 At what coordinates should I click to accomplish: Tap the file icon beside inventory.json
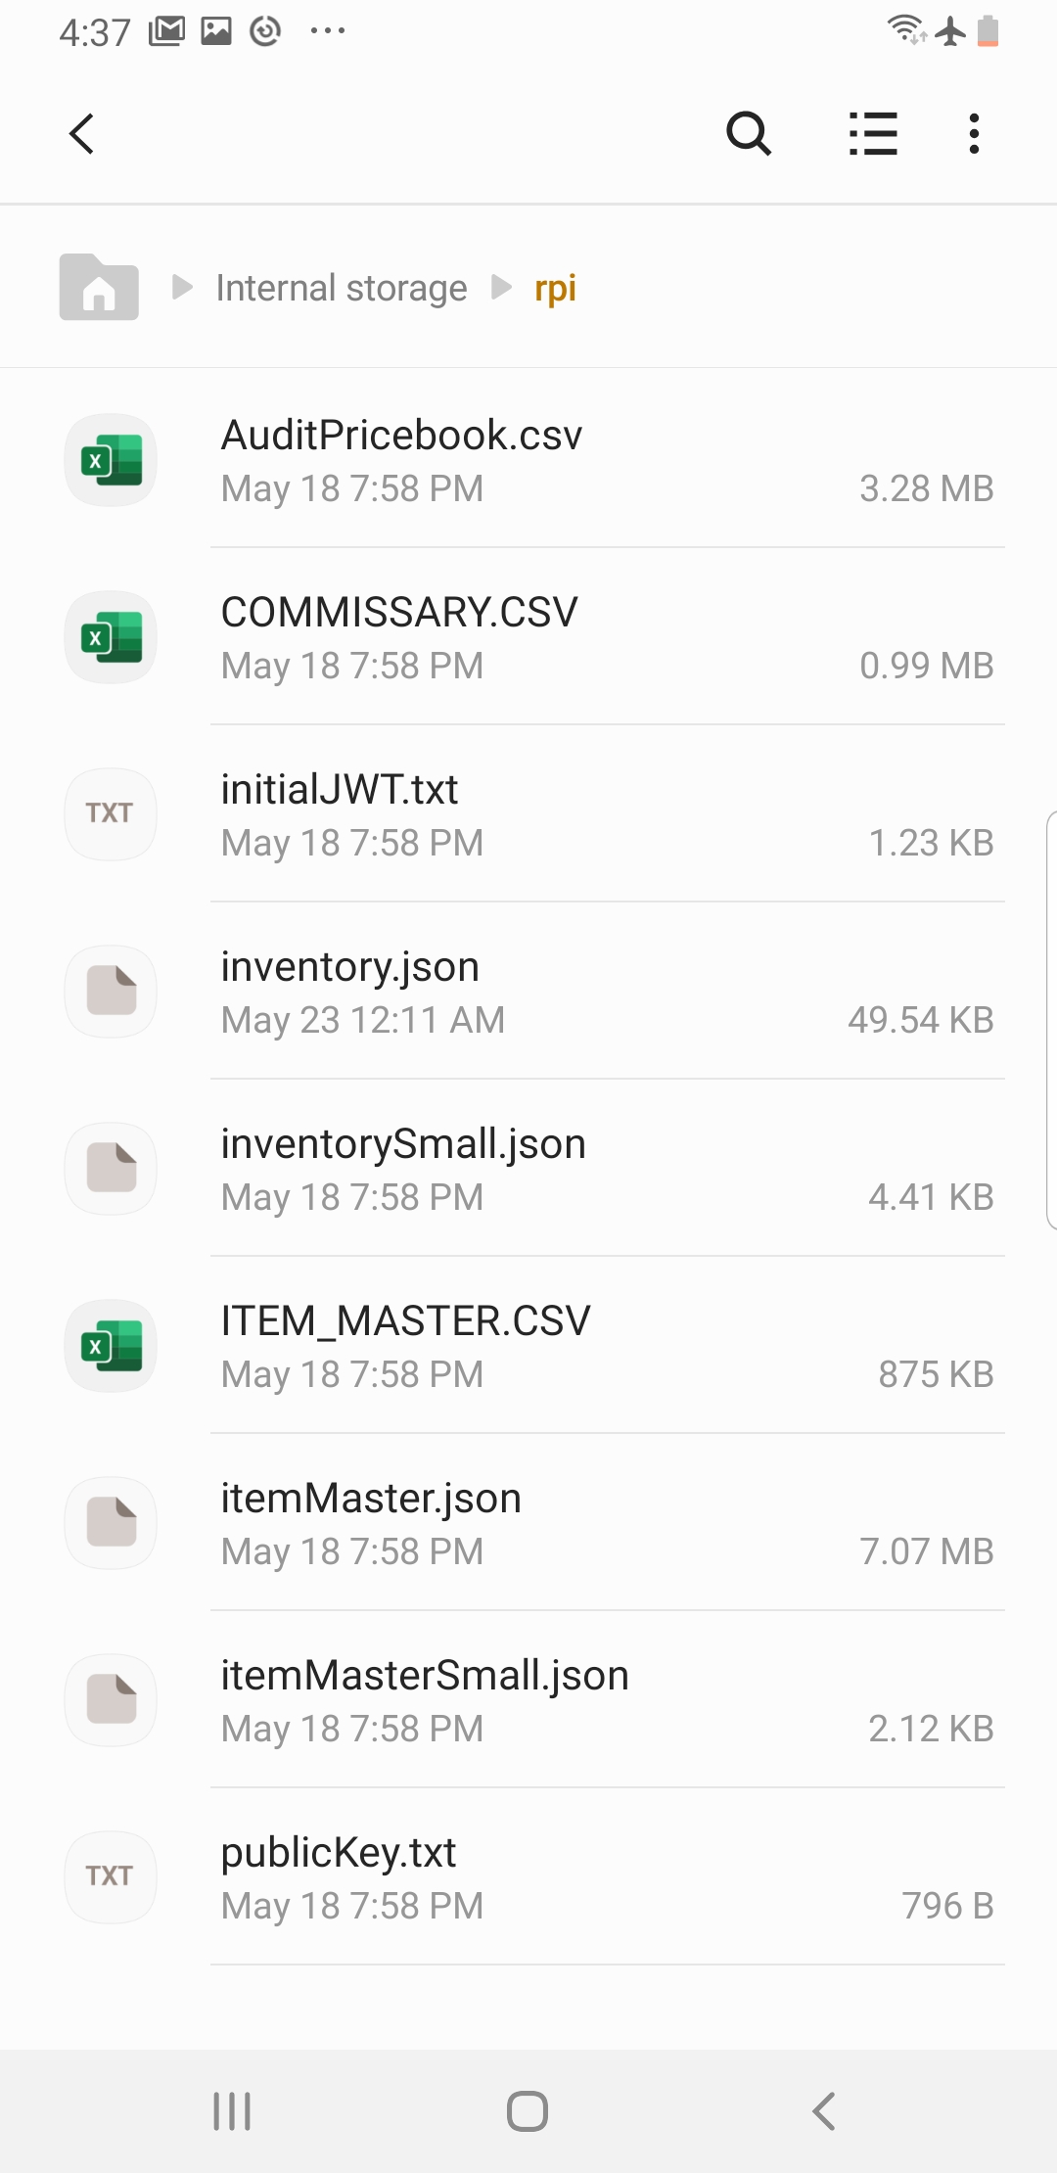click(111, 992)
